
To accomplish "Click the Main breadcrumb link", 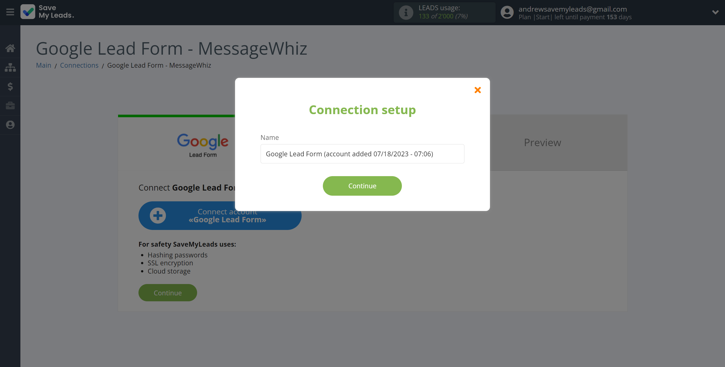I will (44, 65).
